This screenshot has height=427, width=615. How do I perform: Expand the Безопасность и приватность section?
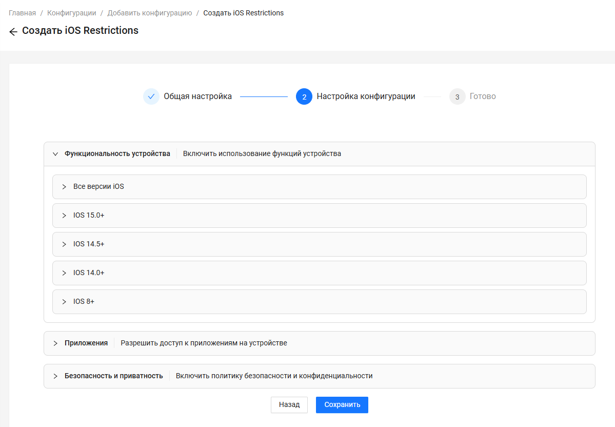click(55, 376)
